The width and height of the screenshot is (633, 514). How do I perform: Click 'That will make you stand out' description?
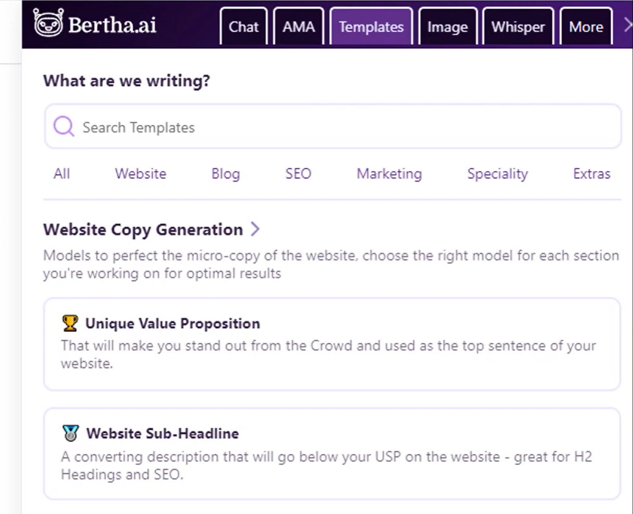328,354
